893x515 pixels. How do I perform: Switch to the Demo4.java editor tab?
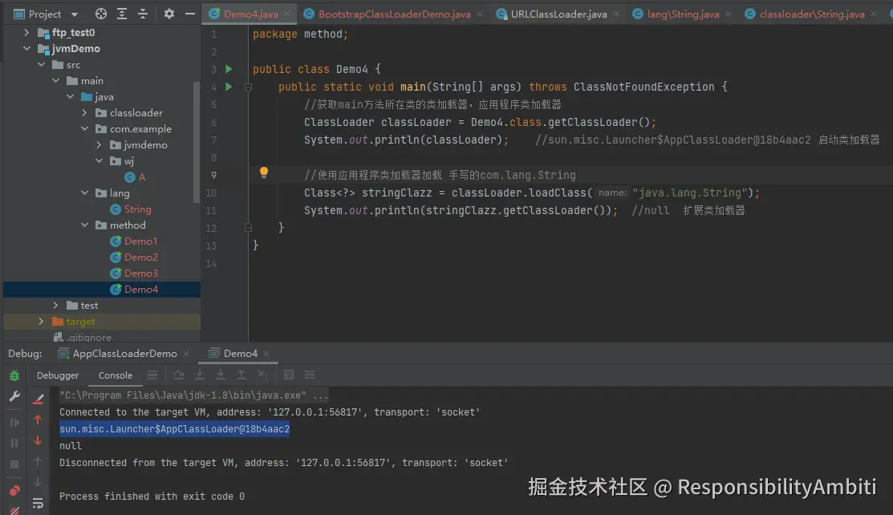pyautogui.click(x=250, y=14)
